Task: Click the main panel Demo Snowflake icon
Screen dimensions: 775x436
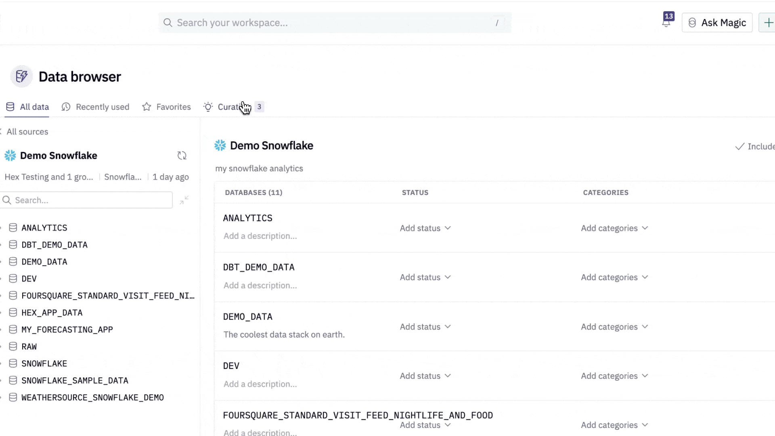Action: 220,145
